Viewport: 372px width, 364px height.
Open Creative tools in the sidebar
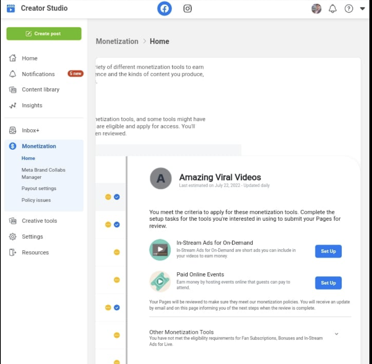pyautogui.click(x=39, y=221)
